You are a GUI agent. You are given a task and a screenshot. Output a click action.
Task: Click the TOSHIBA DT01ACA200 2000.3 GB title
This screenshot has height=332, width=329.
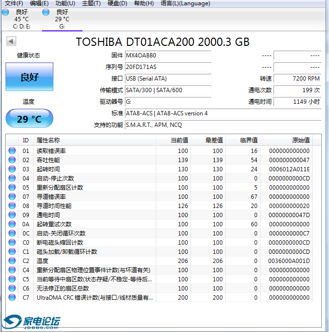(x=163, y=41)
